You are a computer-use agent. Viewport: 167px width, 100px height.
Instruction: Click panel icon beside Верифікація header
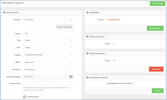pos(87,12)
